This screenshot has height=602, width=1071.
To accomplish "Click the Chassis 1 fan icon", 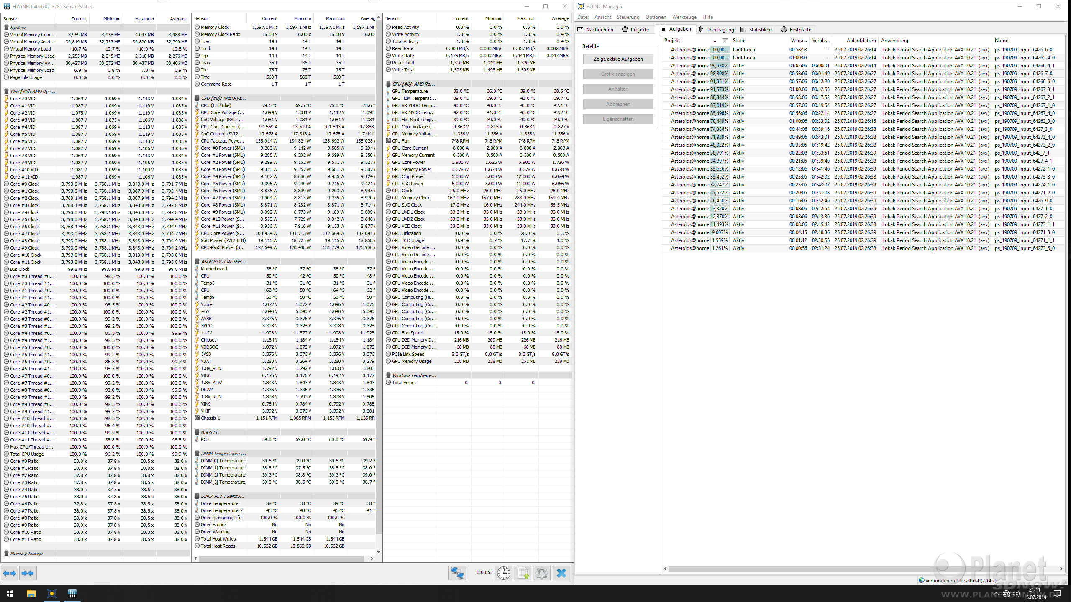I will tap(197, 418).
